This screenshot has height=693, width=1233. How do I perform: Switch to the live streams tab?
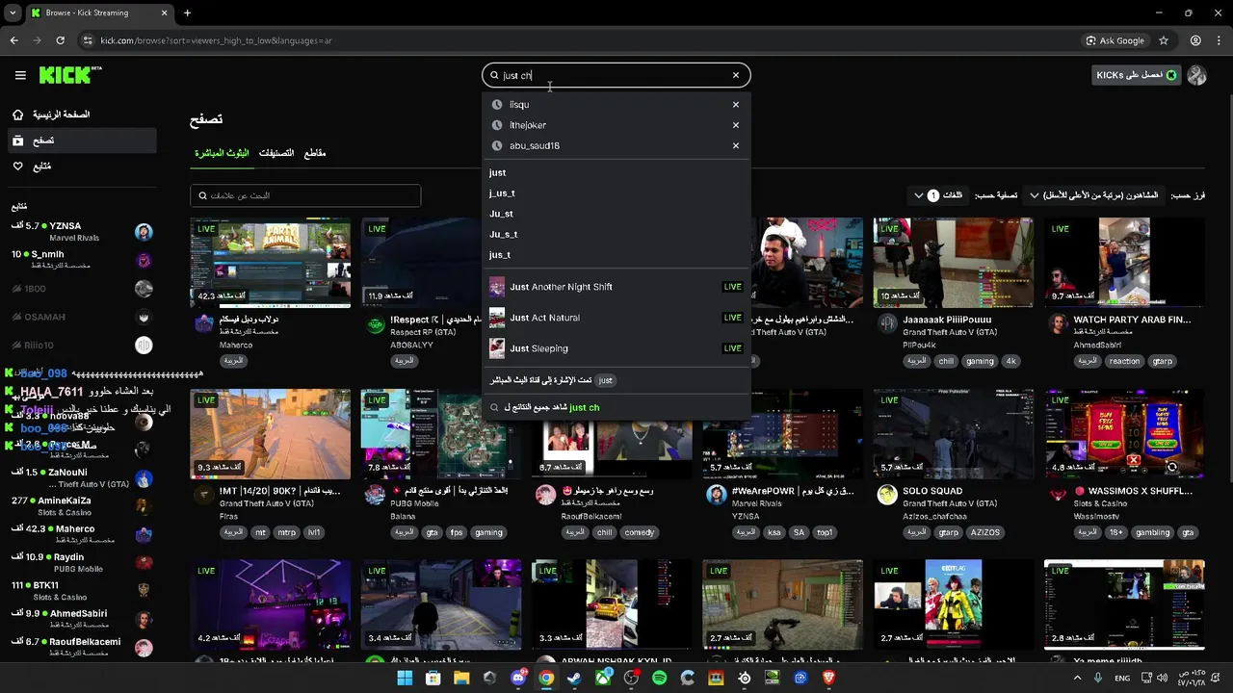(x=222, y=153)
